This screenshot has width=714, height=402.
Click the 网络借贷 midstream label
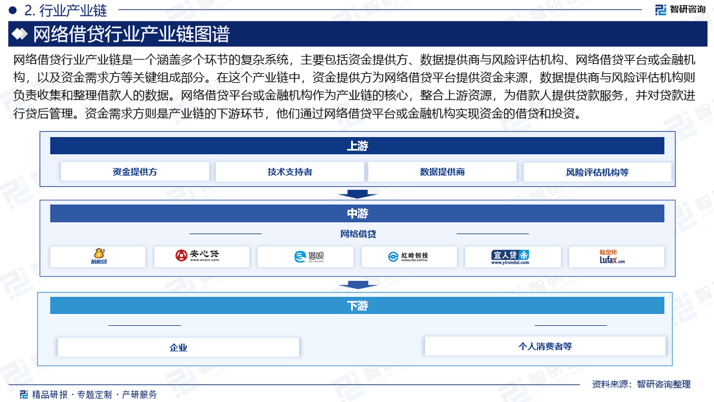click(x=358, y=234)
